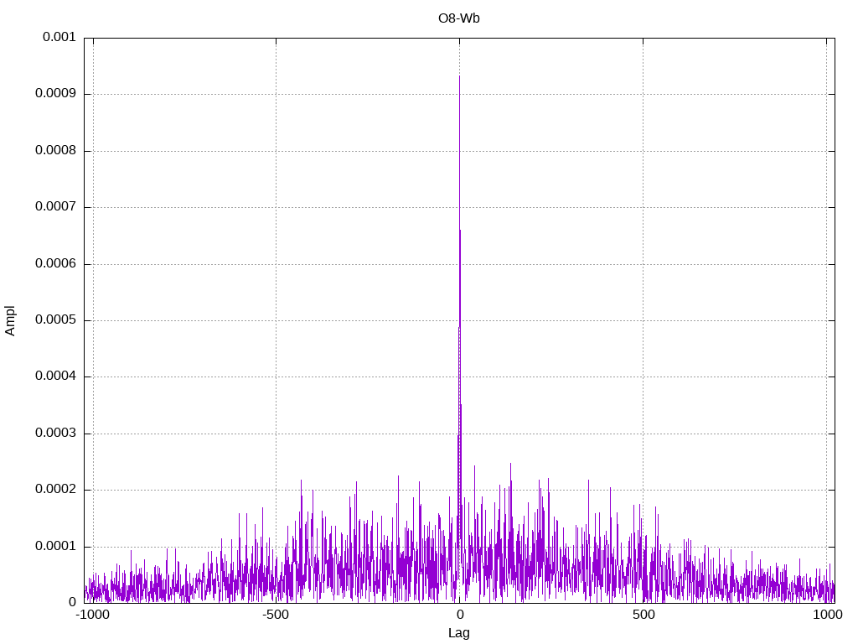Pick the 0.0003 y-axis tick label

55,434
